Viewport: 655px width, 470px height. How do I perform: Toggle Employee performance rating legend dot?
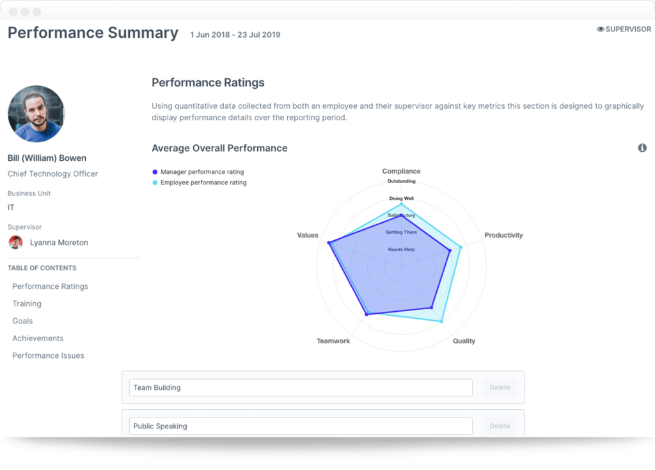[155, 182]
